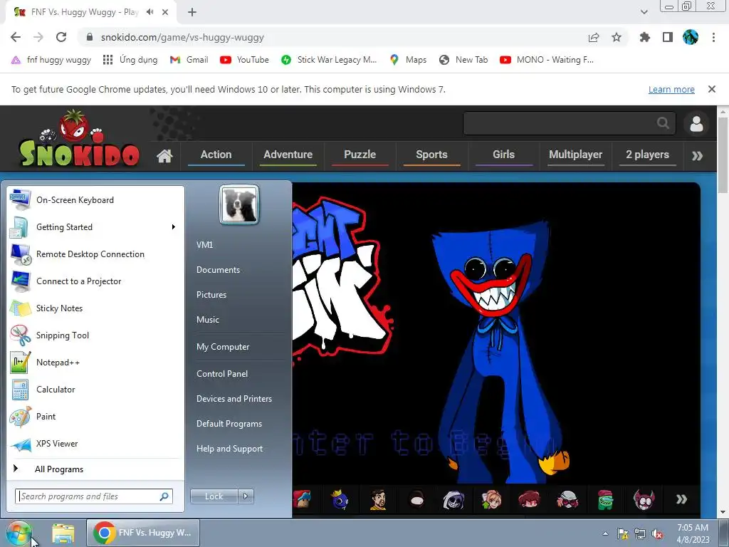This screenshot has width=729, height=547.
Task: Select hooded skull character game thumbnail
Action: 453,499
